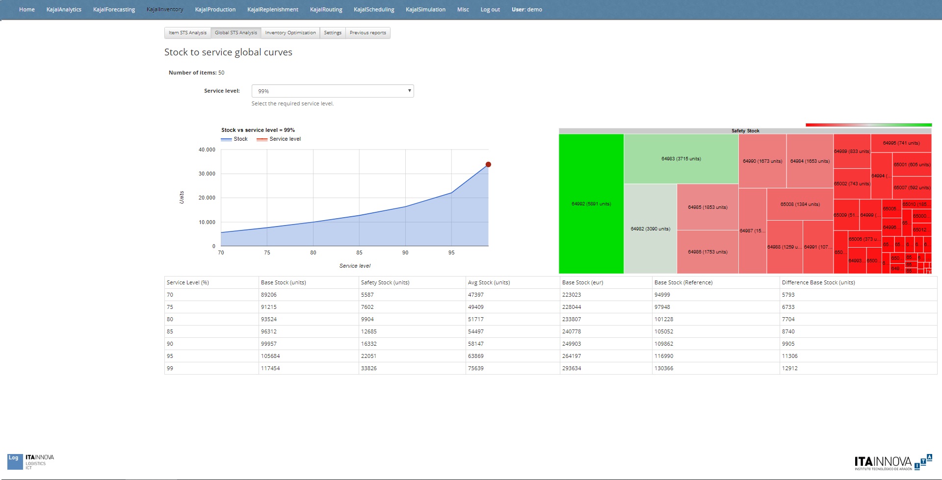Click the Base Stock (units) column header
The height and width of the screenshot is (480, 942).
309,282
